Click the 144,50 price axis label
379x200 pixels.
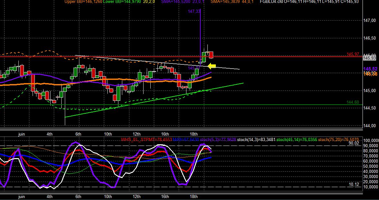click(370, 108)
